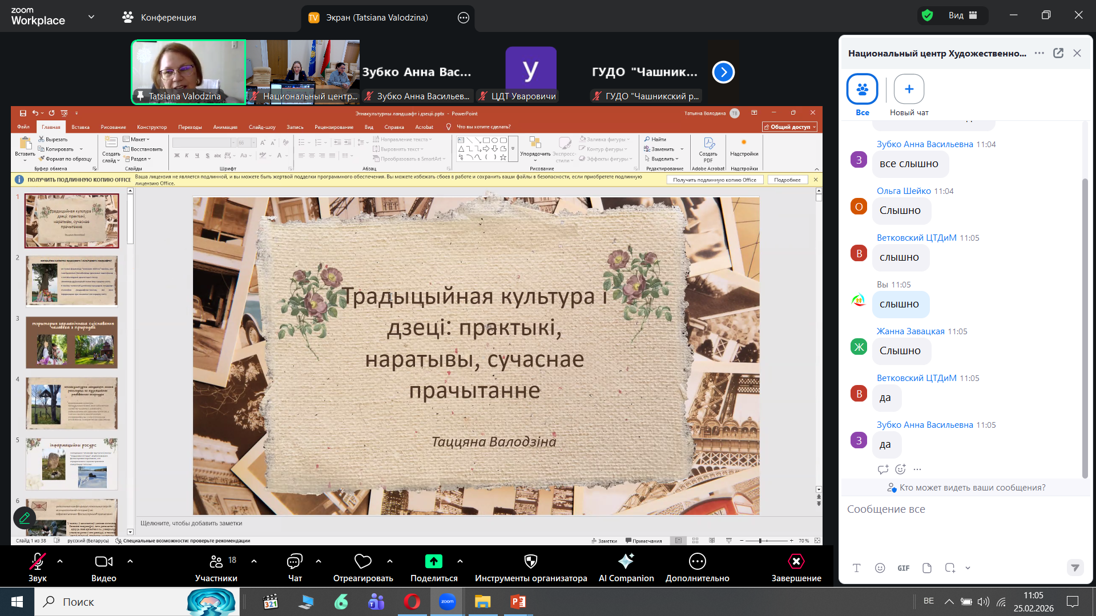This screenshot has height=616, width=1096.
Task: Select the Все chat tab
Action: click(x=862, y=90)
